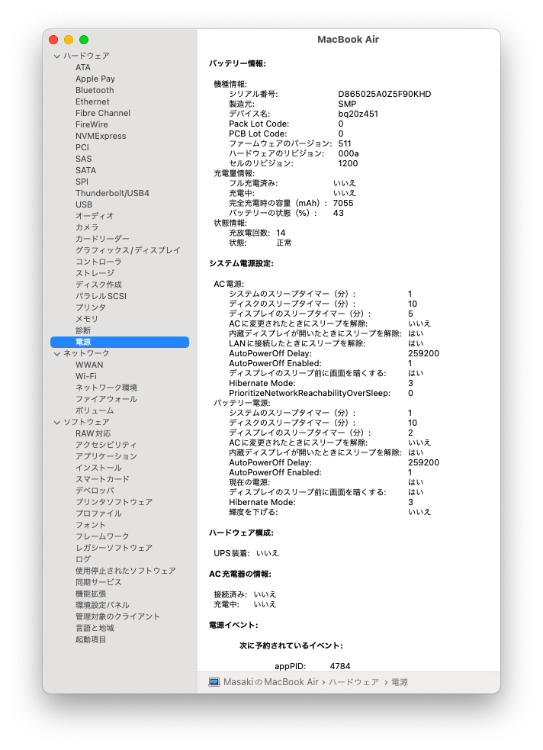Viewport: 543px width, 750px height.
Task: Select プリンタ in hardware list
Action: click(91, 308)
